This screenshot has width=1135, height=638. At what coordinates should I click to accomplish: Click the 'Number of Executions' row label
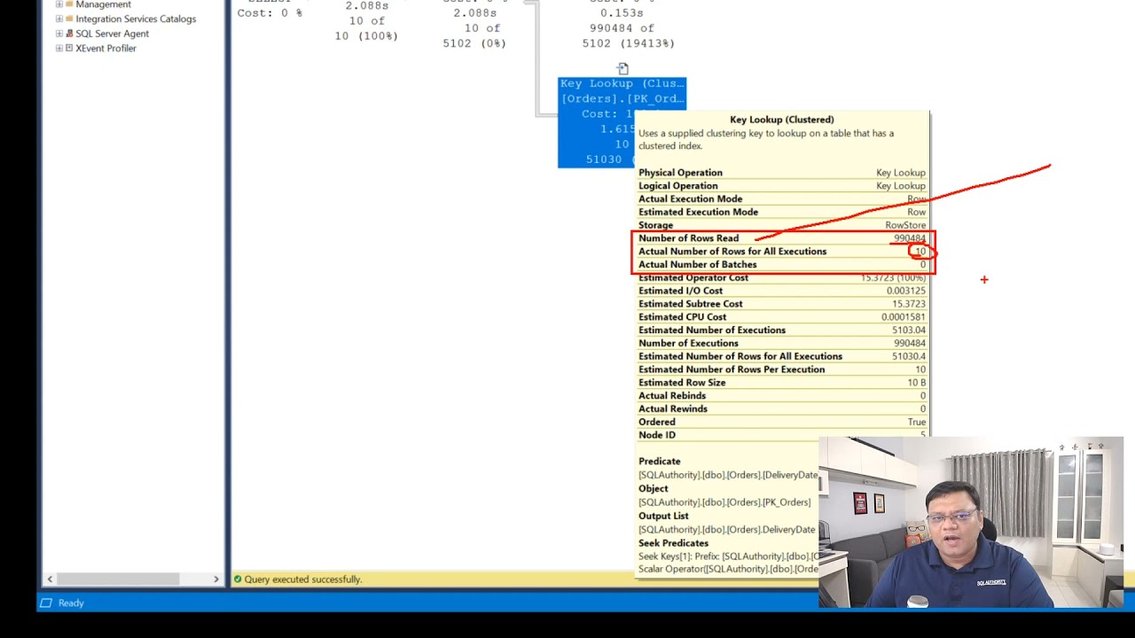click(x=688, y=344)
